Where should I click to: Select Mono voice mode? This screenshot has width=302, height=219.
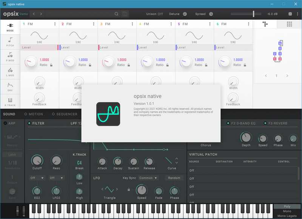click(287, 211)
